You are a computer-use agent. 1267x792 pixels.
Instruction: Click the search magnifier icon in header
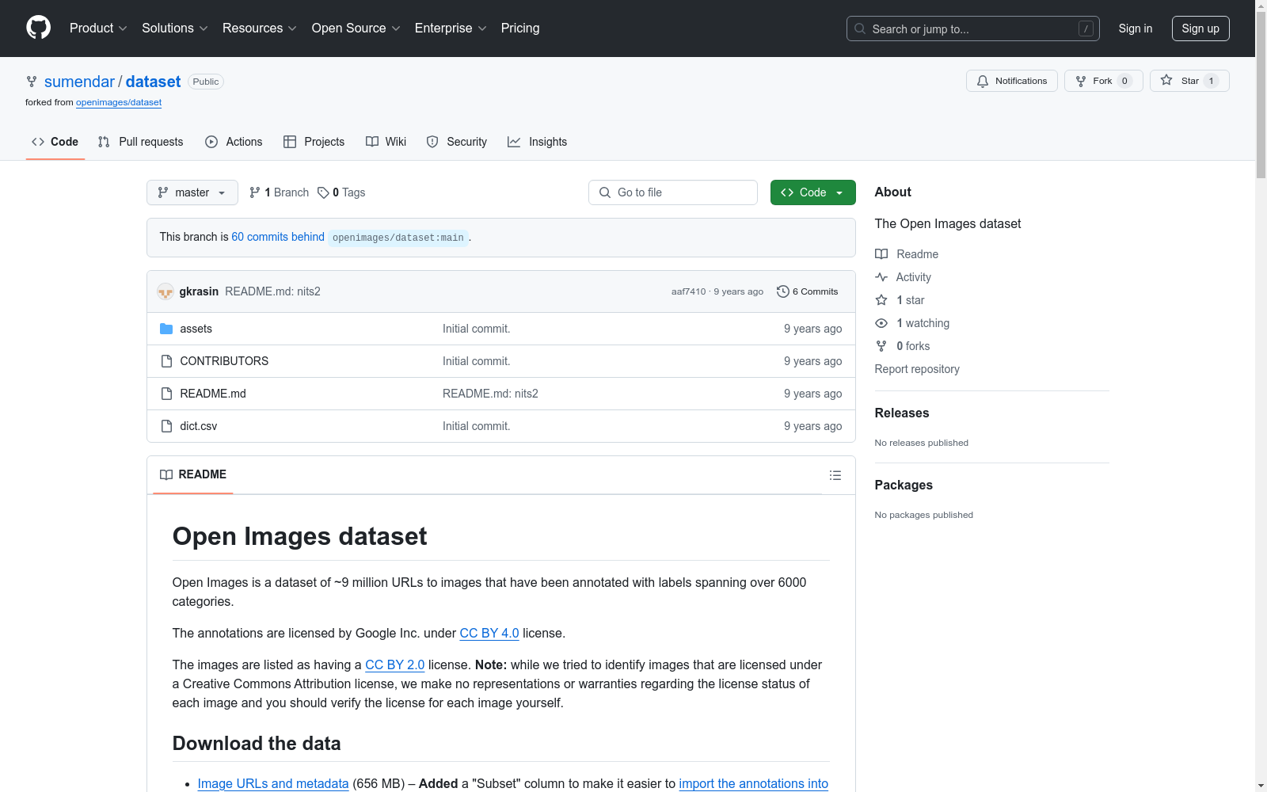(x=860, y=29)
